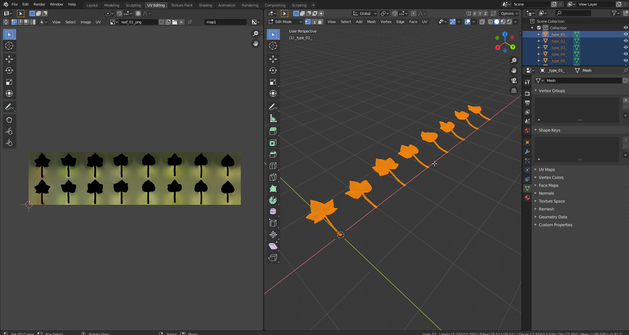Viewport: 629px width, 335px height.
Task: Open the Render menu
Action: (39, 4)
